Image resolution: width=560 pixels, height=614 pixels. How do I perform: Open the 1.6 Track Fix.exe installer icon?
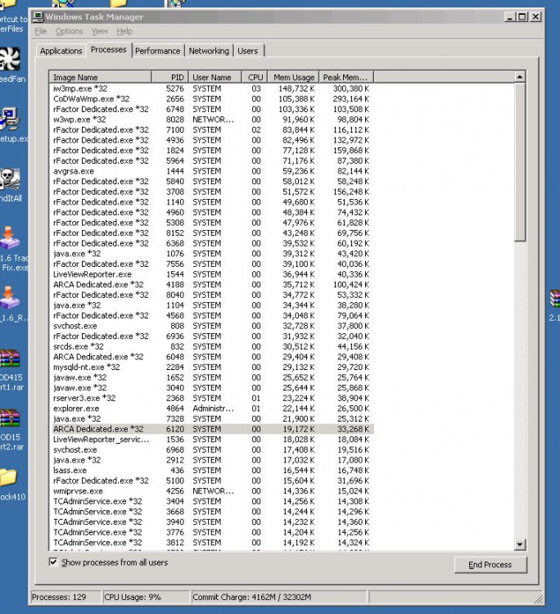tap(9, 237)
